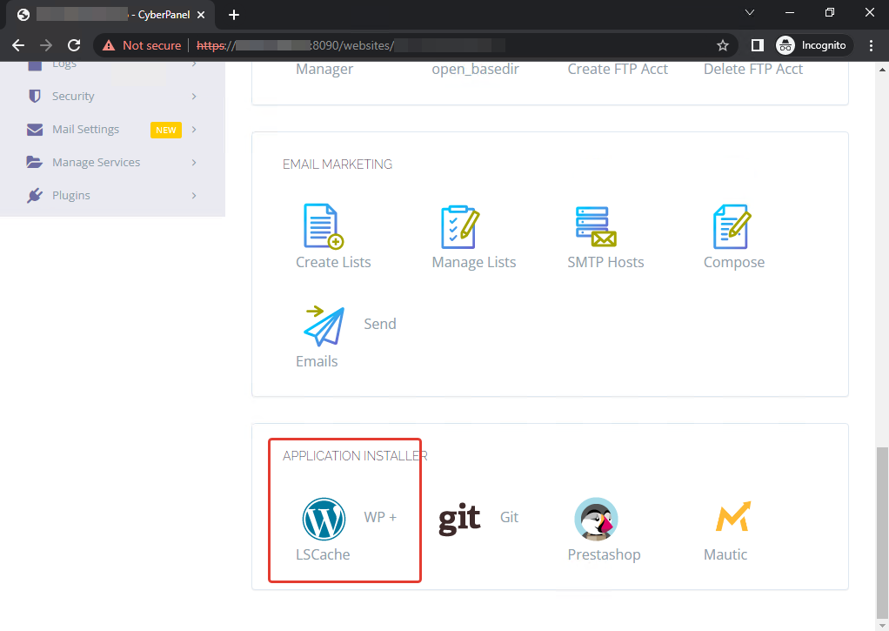Click the page vertical scrollbar thumb
Screen dimensions: 889x631
pyautogui.click(x=882, y=533)
